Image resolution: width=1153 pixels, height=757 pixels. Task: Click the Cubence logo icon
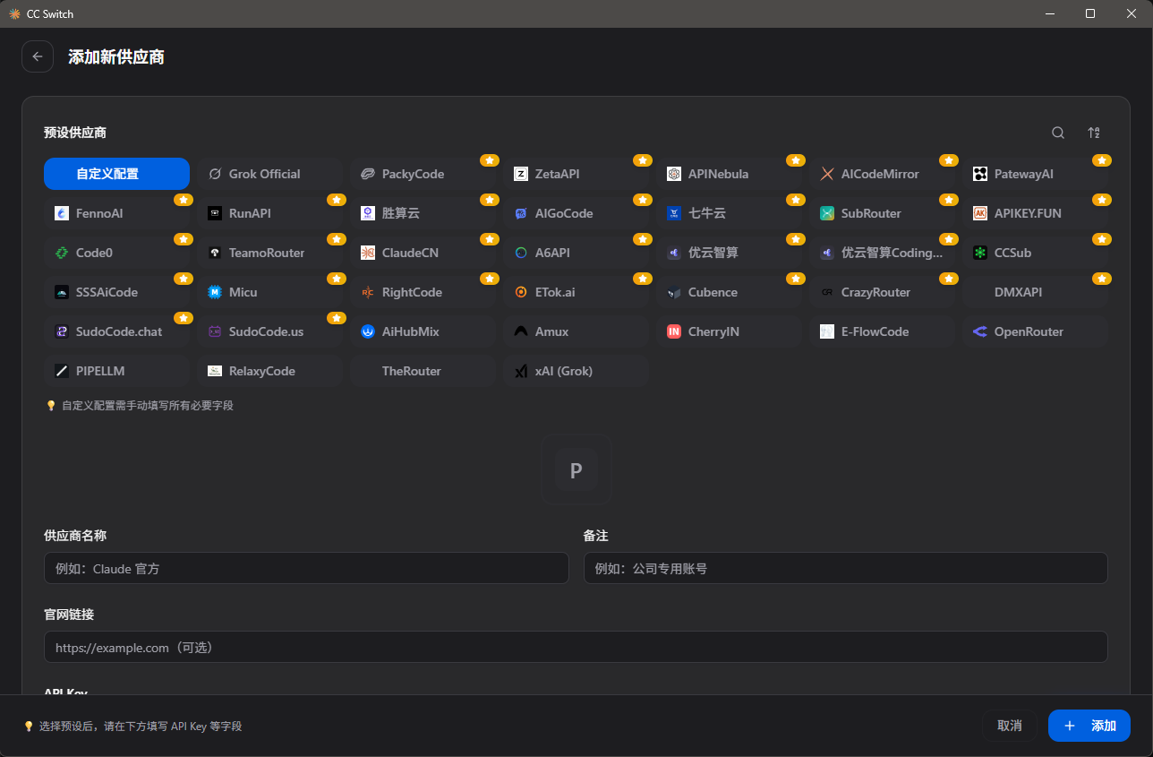tap(674, 292)
